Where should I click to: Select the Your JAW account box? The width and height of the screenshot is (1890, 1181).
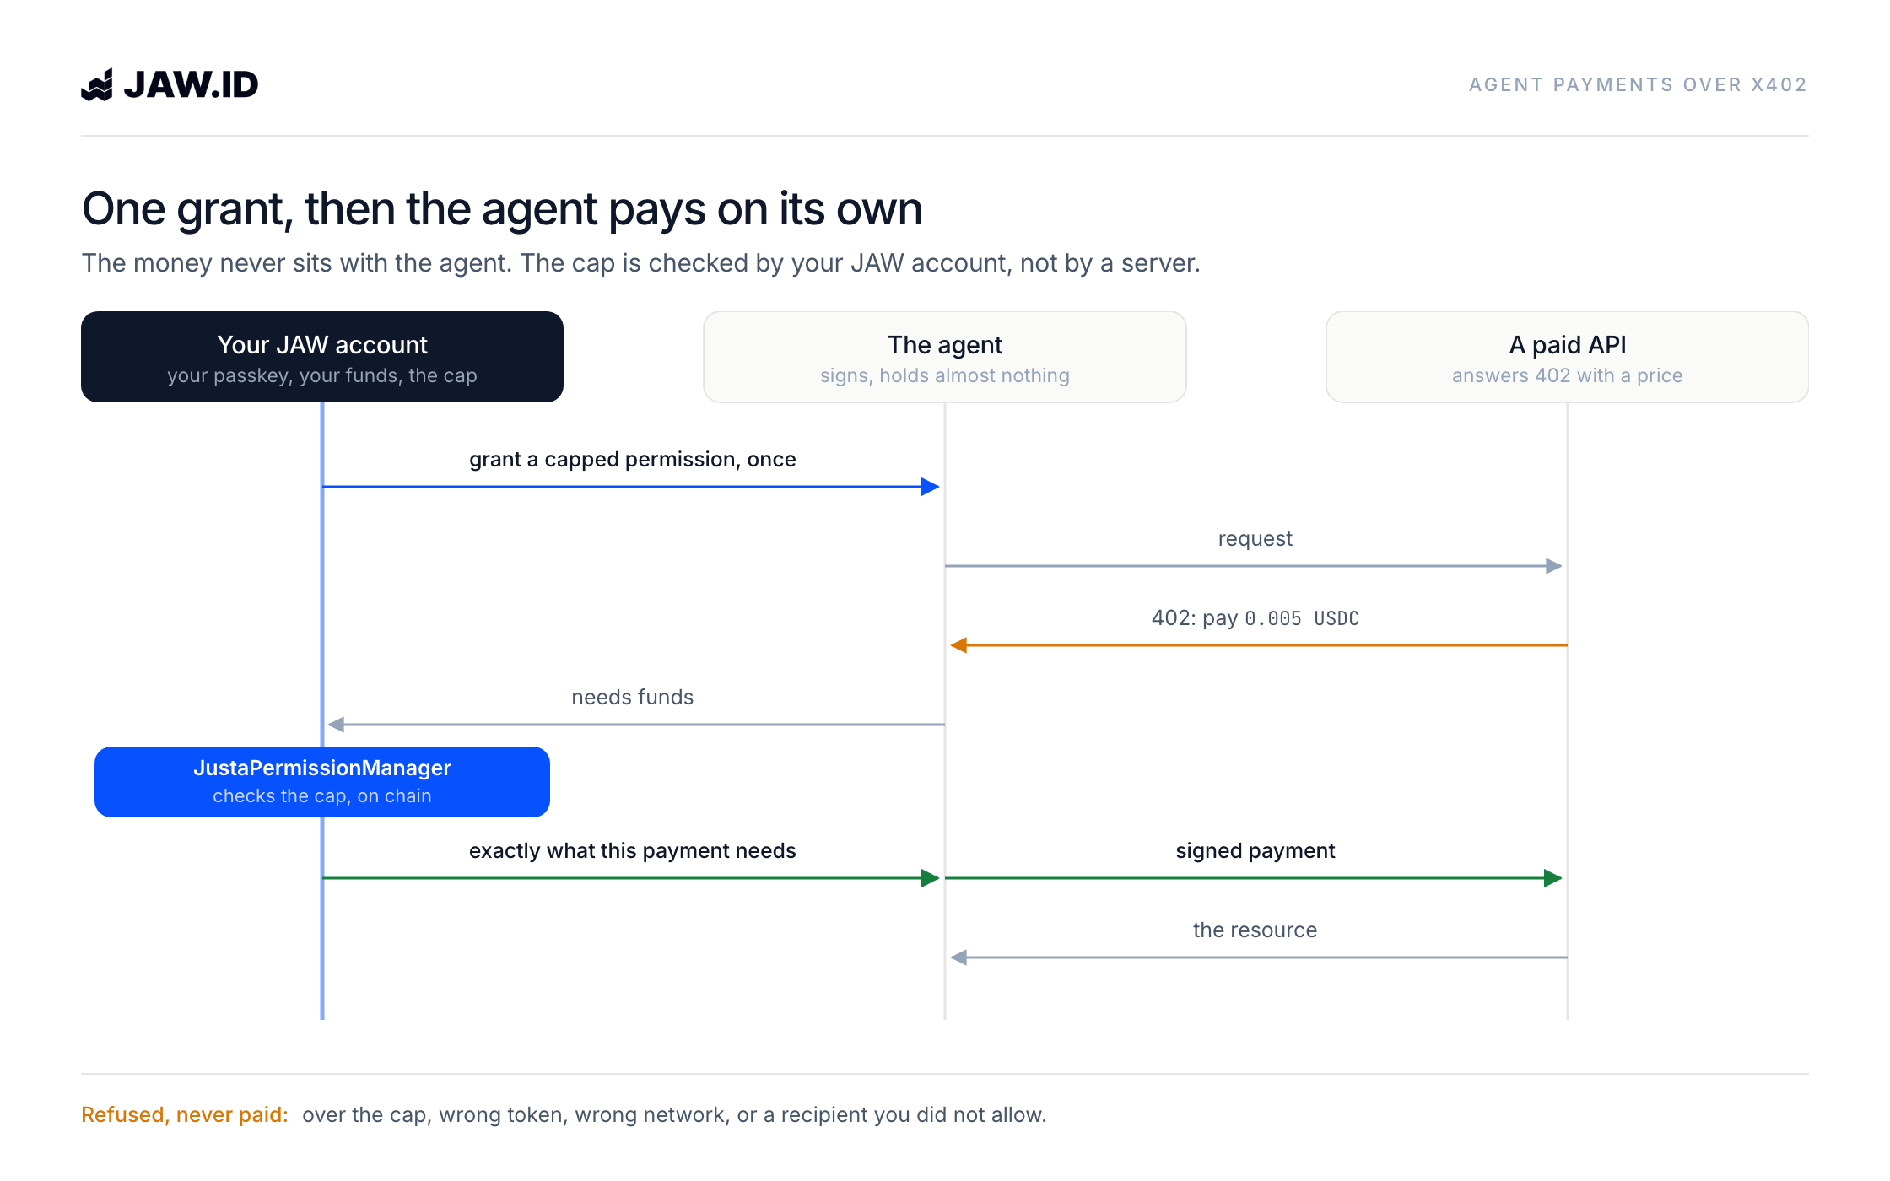[322, 357]
